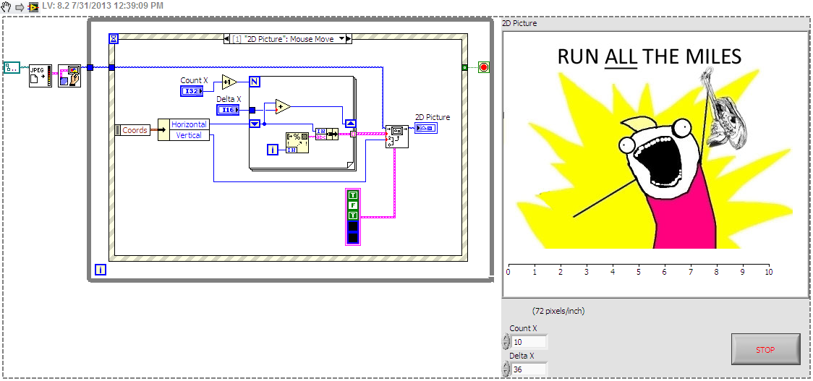Toggle the top True boolean constant

click(353, 195)
